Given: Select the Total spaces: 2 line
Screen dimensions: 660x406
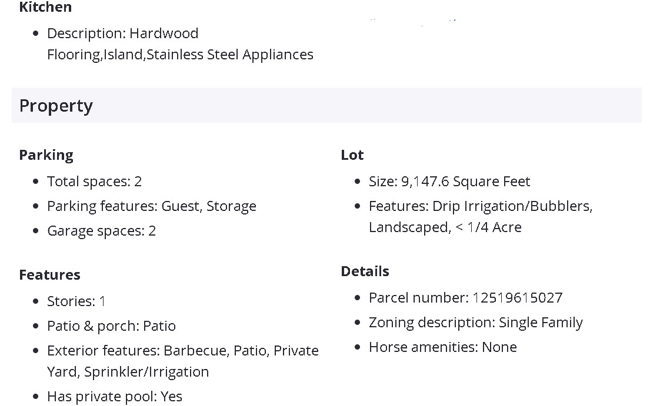Looking at the screenshot, I should pyautogui.click(x=94, y=182).
